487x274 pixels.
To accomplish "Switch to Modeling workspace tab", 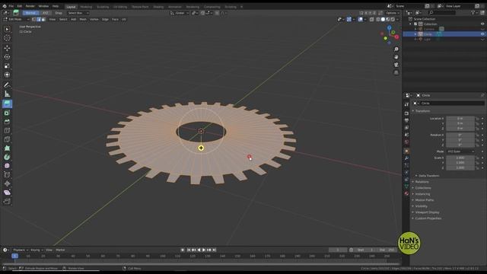I will (x=86, y=7).
